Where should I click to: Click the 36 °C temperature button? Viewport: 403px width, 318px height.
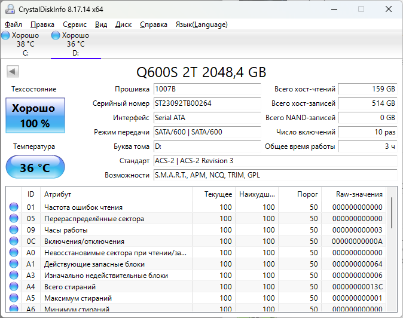pyautogui.click(x=35, y=167)
